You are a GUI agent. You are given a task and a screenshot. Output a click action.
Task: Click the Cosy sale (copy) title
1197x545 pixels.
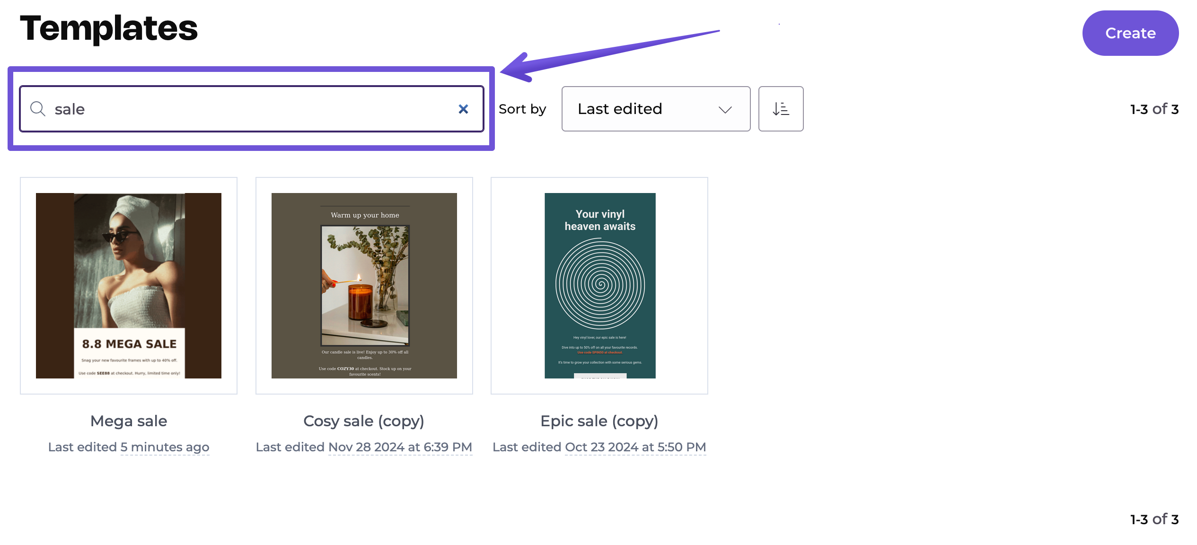363,421
